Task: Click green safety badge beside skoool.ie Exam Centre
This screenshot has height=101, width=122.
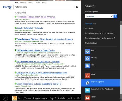Action: tap(15, 50)
